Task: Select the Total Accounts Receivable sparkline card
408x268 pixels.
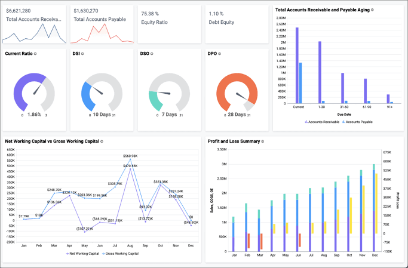Action: coord(34,24)
